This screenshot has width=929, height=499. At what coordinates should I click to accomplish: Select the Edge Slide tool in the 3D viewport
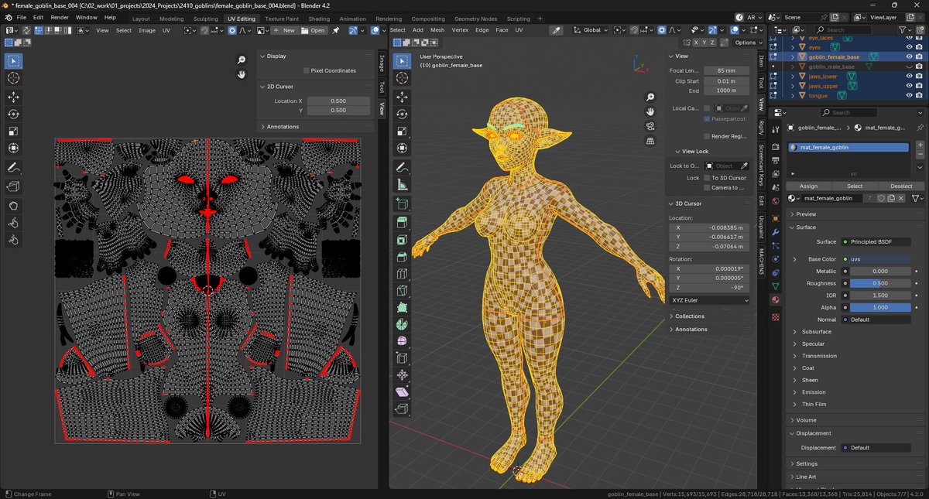(402, 358)
